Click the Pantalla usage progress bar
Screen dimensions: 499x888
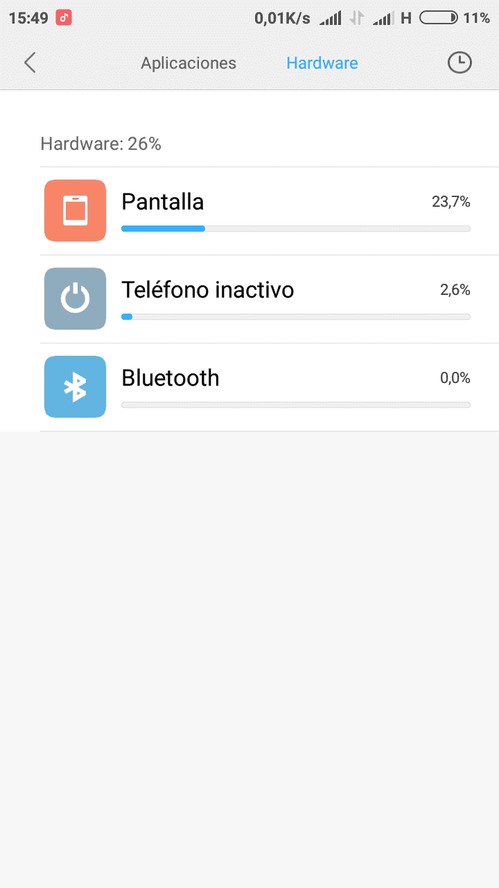tap(296, 228)
